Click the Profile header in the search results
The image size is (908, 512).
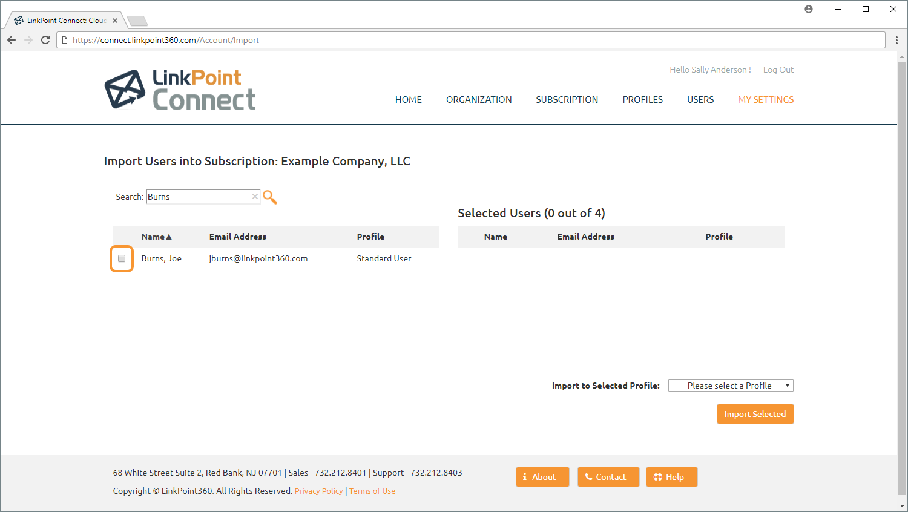point(370,237)
